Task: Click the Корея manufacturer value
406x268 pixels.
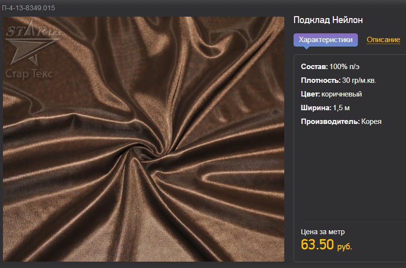Action: coord(371,122)
